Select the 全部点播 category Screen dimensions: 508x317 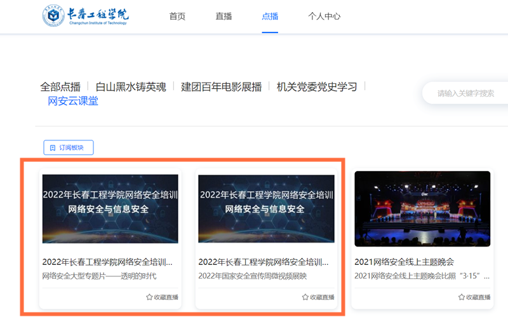tap(60, 87)
